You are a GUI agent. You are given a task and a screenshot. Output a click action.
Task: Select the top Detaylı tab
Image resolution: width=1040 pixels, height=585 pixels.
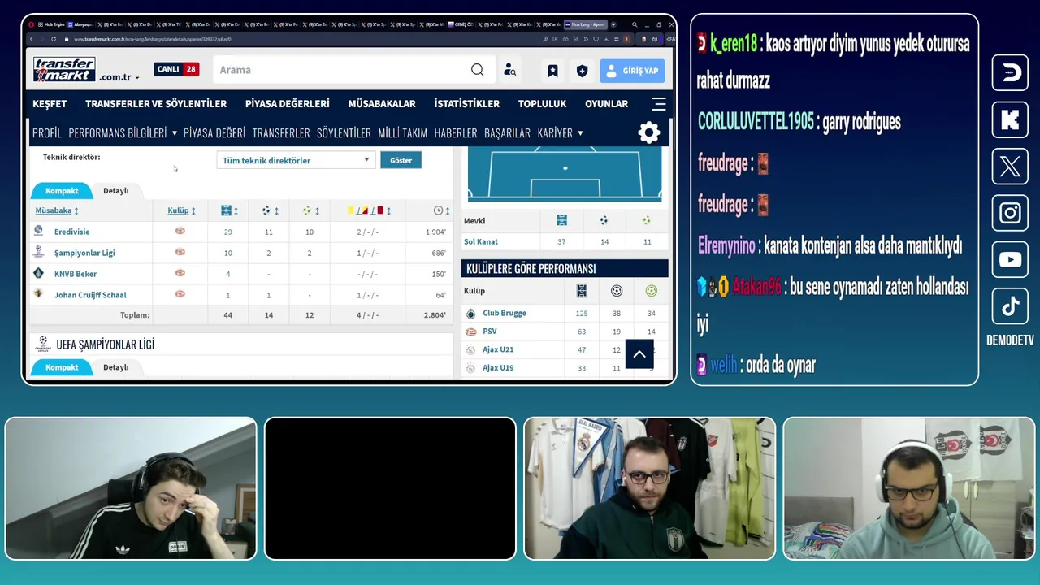[115, 191]
